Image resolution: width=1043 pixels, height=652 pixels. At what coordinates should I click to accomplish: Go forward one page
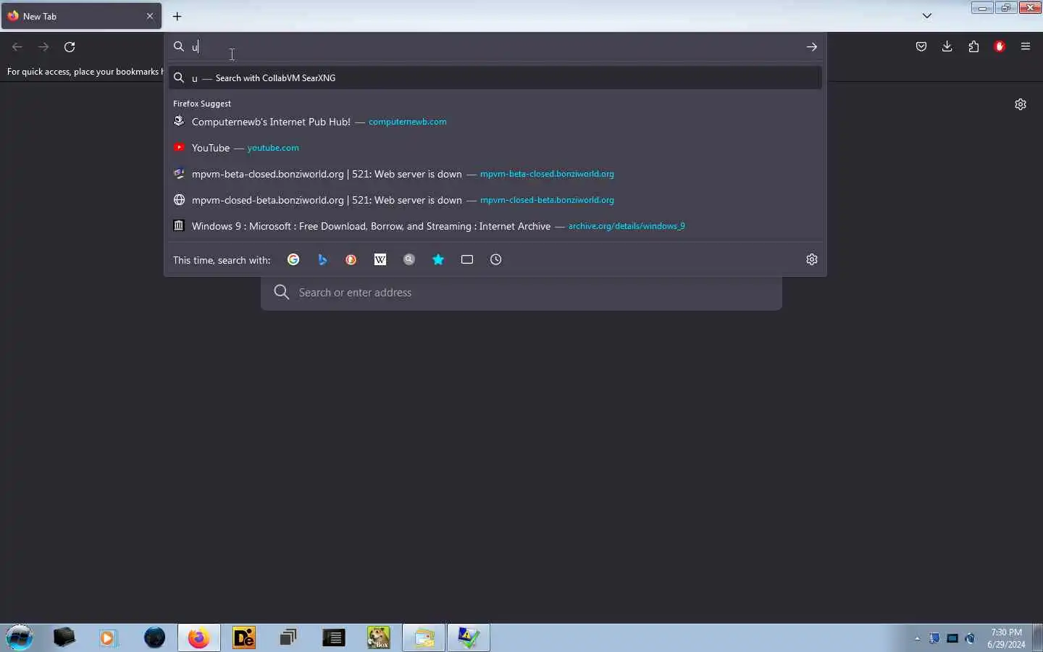[x=43, y=47]
